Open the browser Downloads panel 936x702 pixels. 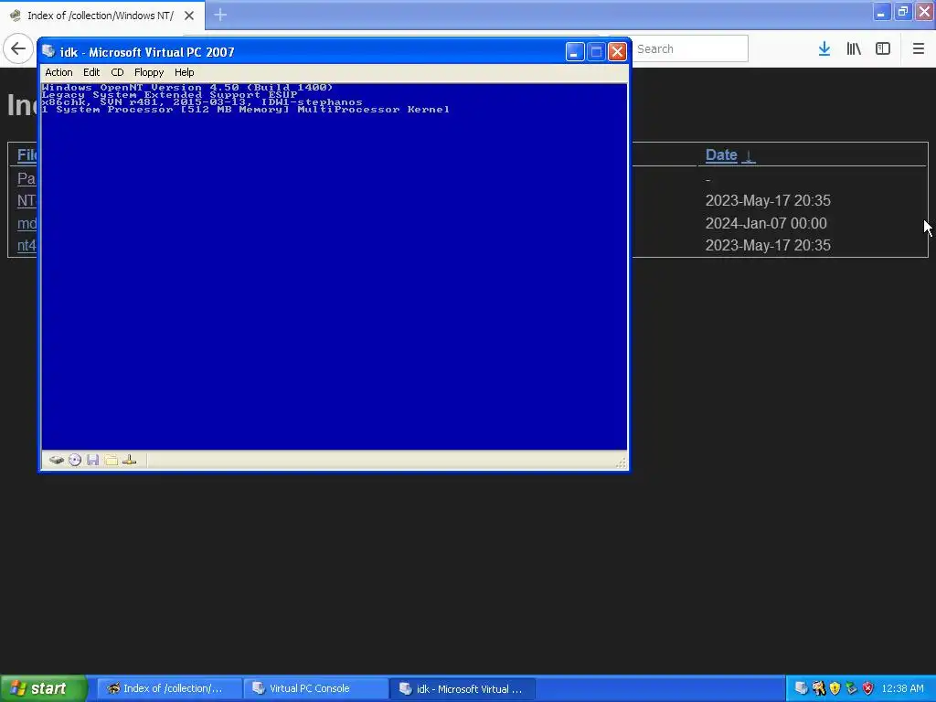pos(824,48)
